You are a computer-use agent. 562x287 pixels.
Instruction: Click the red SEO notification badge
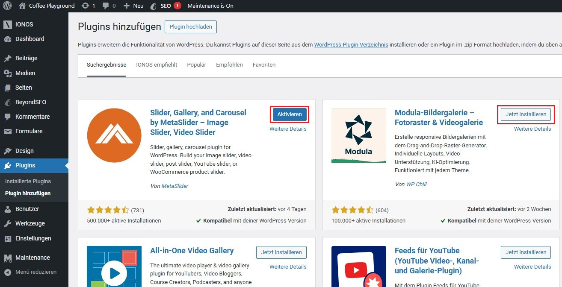point(177,6)
